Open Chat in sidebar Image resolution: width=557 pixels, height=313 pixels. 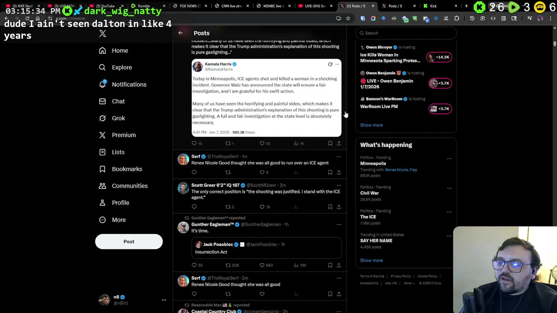(x=112, y=101)
